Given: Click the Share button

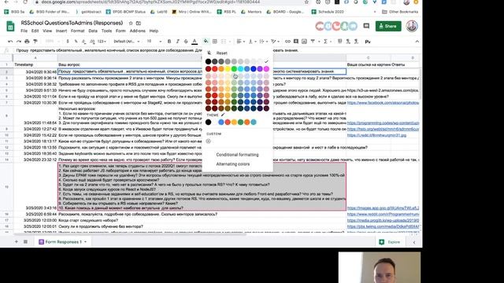Looking at the screenshot, I should pyautogui.click(x=388, y=26).
